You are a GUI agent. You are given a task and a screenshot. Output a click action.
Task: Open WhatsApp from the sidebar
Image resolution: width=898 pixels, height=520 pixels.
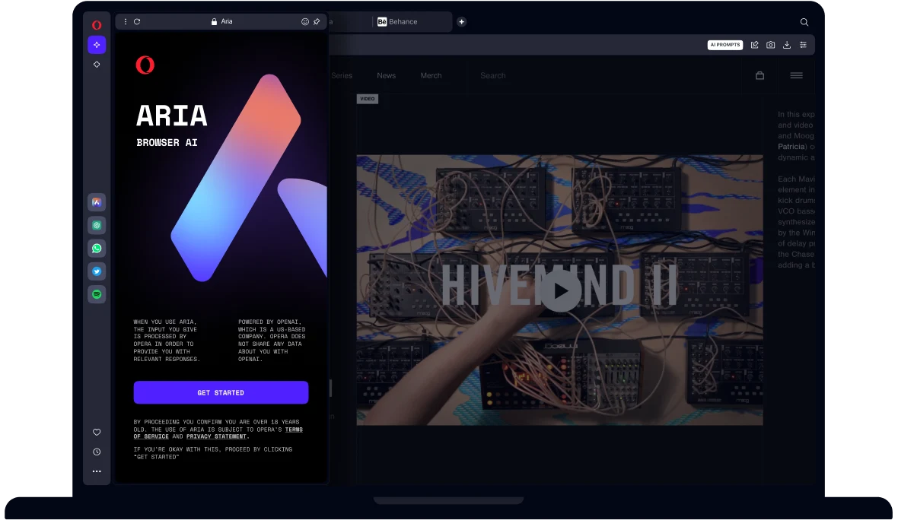(97, 249)
